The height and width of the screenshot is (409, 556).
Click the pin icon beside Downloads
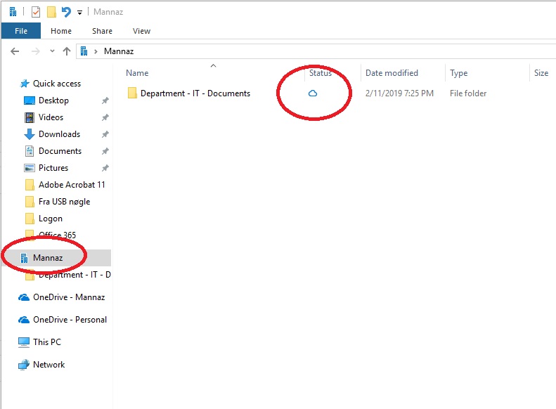point(105,134)
